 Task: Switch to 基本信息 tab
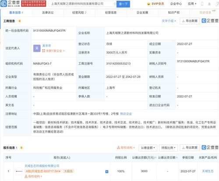pyautogui.click(x=16, y=13)
